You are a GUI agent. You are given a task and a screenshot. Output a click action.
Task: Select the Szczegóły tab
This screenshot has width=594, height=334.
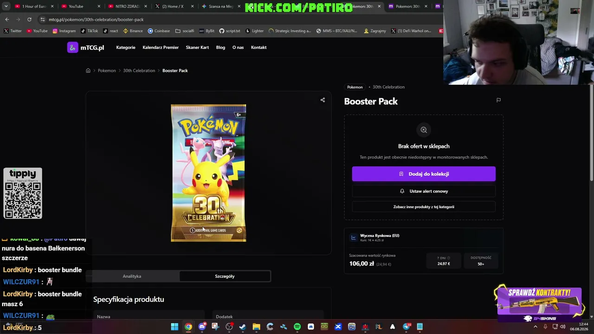[225, 276]
